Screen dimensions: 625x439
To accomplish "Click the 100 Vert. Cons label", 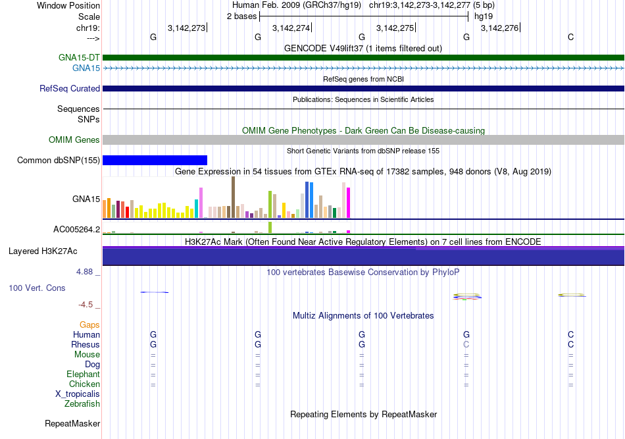I will tap(37, 288).
